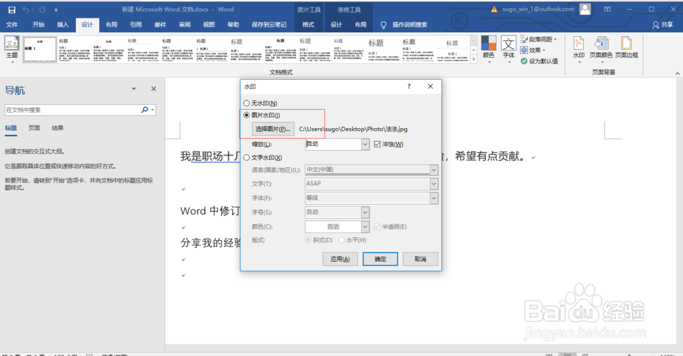Toggle the Washout (冲蚀) checkbox
Screen dimensions: 683x356
[x=377, y=144]
